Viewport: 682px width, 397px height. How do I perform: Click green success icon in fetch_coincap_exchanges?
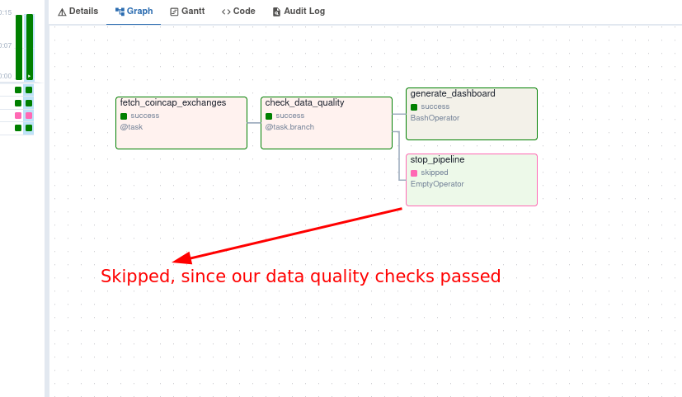tap(124, 116)
